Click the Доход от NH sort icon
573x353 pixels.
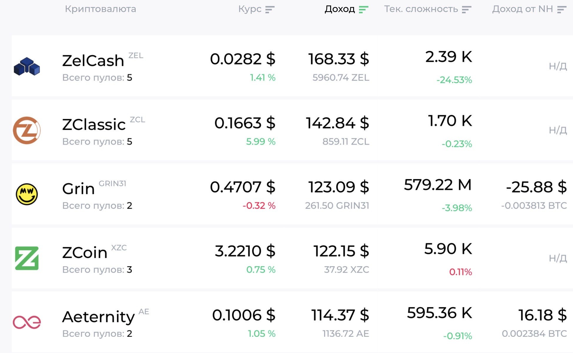point(562,10)
